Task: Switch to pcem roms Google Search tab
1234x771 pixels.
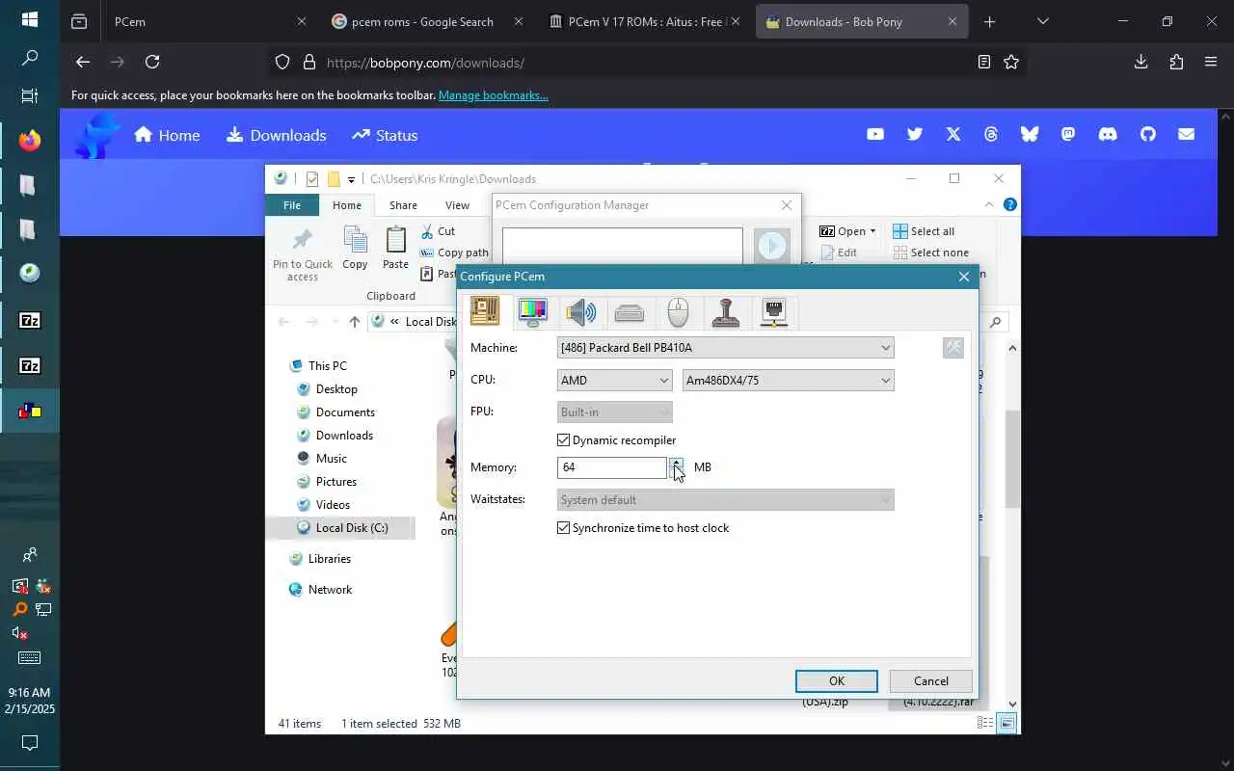Action: (x=425, y=21)
